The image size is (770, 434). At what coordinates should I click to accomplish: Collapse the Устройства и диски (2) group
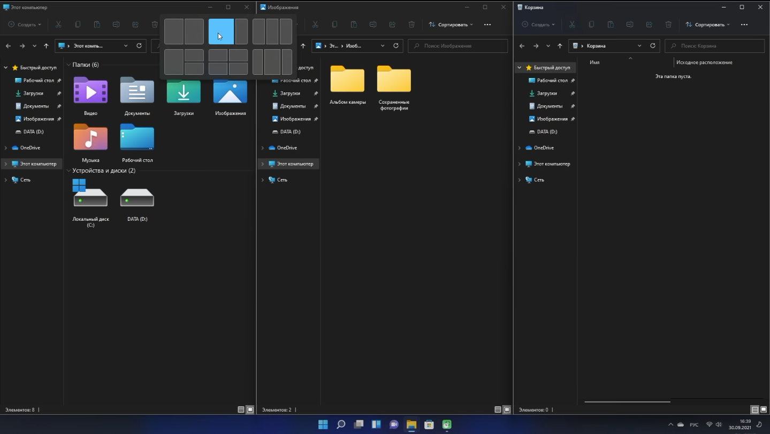point(68,170)
